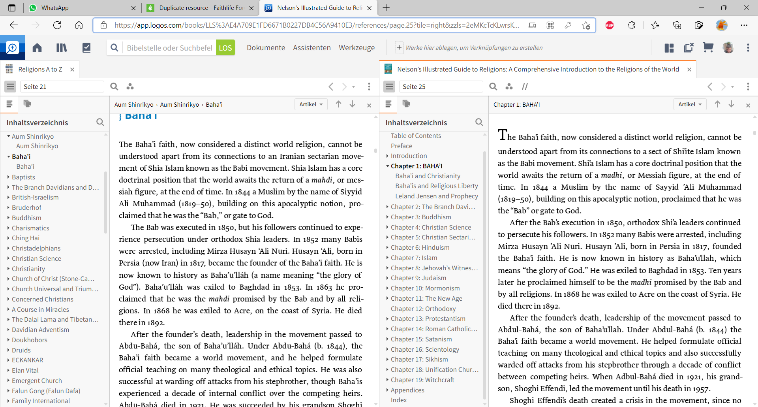Focus the Bibelstelle oder Suchbefehl search field

point(169,48)
